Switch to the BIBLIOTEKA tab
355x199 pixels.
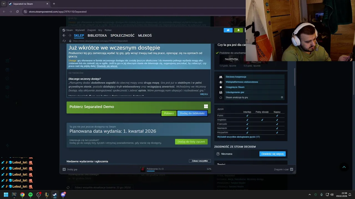pos(97,36)
